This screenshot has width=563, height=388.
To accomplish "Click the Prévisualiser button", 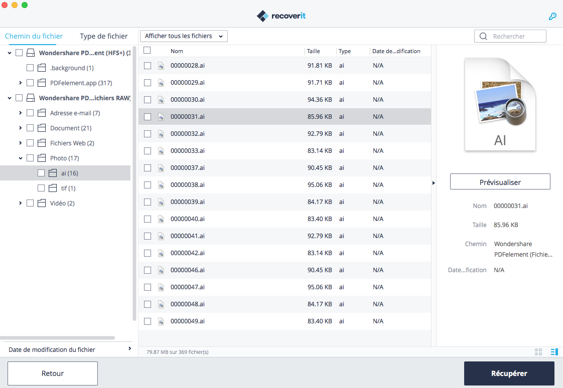I will (500, 182).
